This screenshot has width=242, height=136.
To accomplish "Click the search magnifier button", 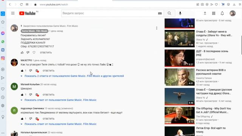I will (x=169, y=14).
